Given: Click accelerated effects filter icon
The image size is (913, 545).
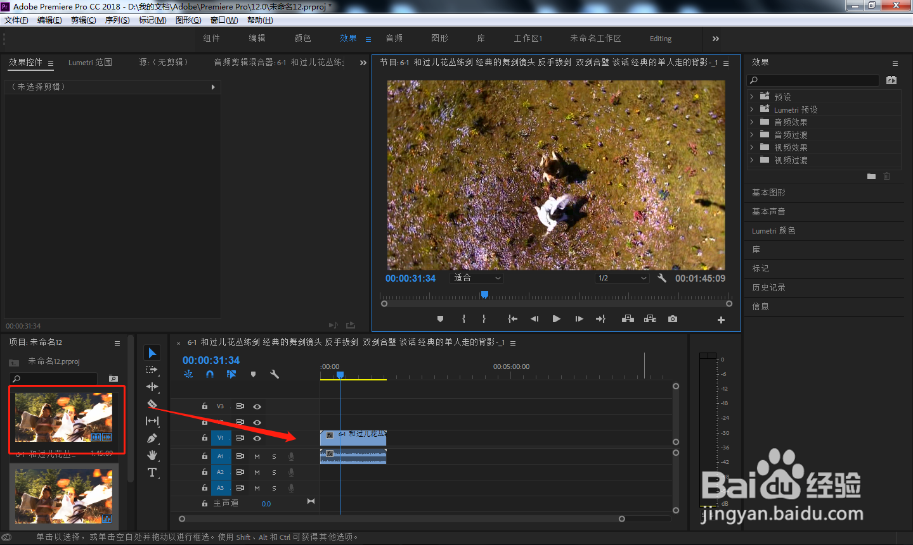Looking at the screenshot, I should [891, 80].
